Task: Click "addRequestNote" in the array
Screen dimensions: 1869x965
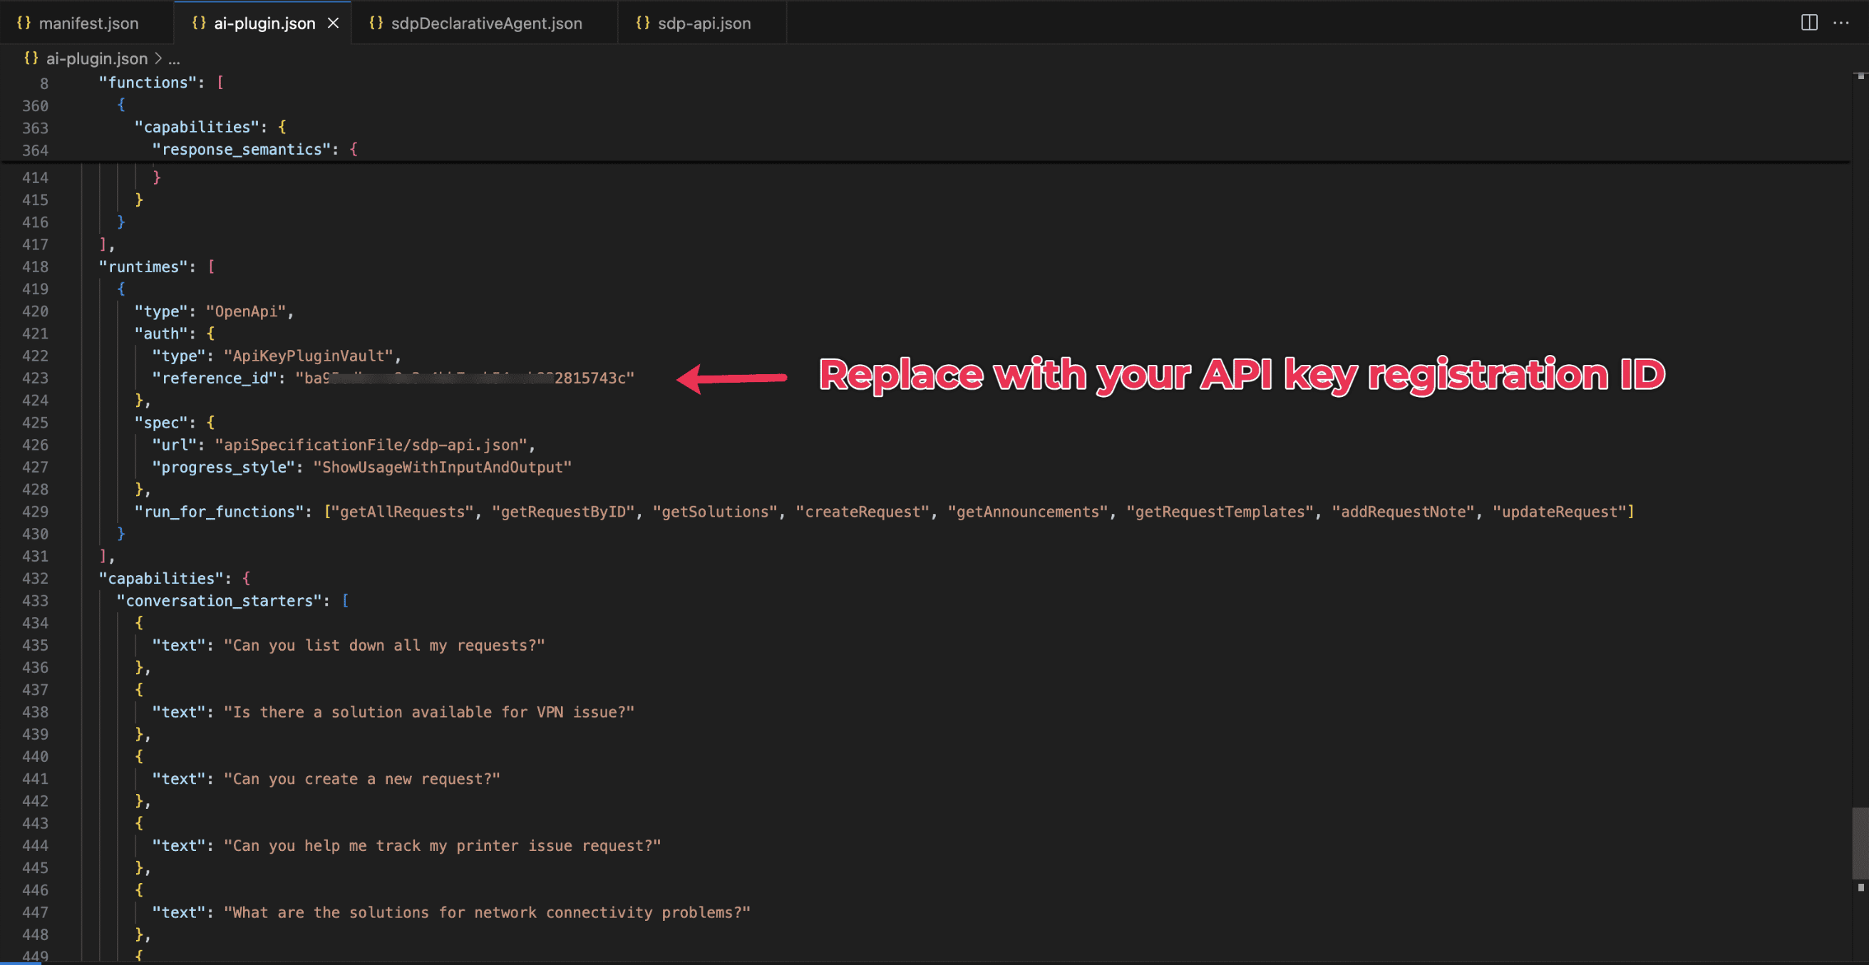Action: pyautogui.click(x=1404, y=512)
